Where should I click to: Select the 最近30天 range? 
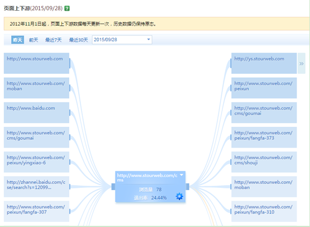(x=78, y=40)
